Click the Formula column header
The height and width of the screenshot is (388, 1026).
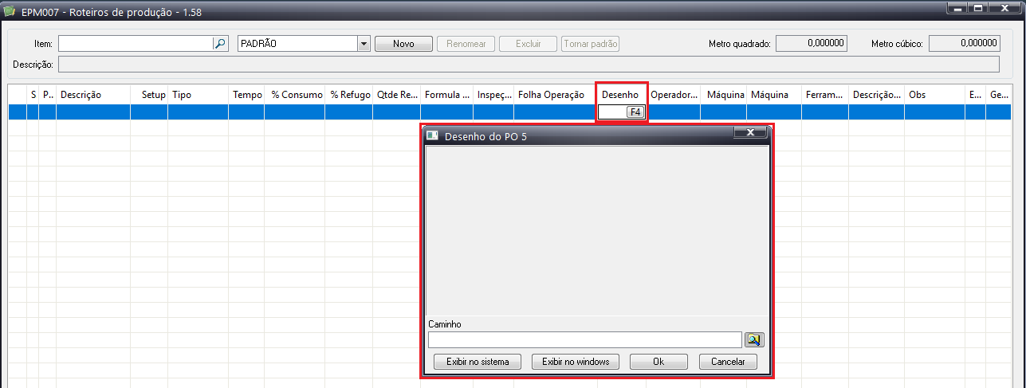tap(447, 95)
